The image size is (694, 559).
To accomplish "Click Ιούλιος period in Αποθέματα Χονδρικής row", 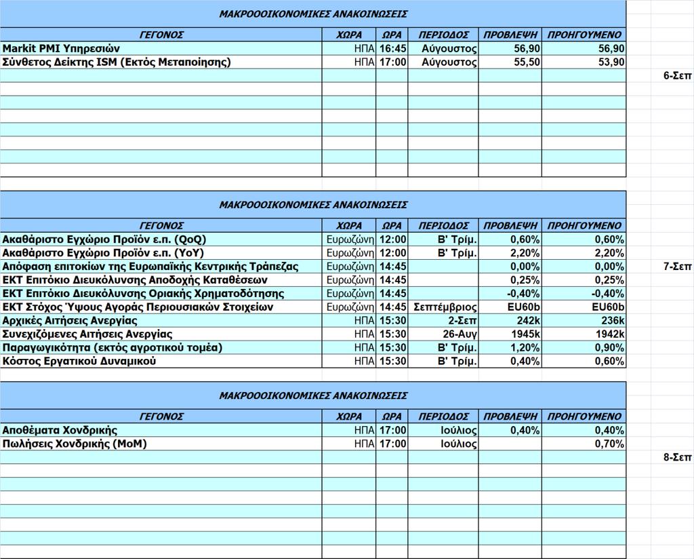I will (x=443, y=430).
